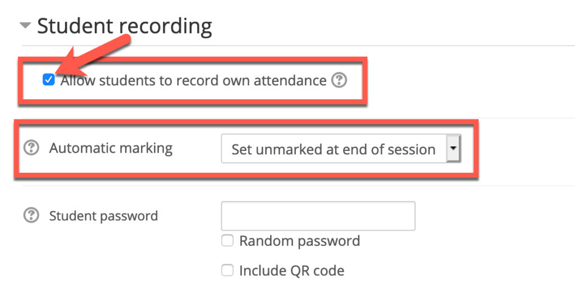This screenshot has width=575, height=284.
Task: Click the Random password label text
Action: 299,241
